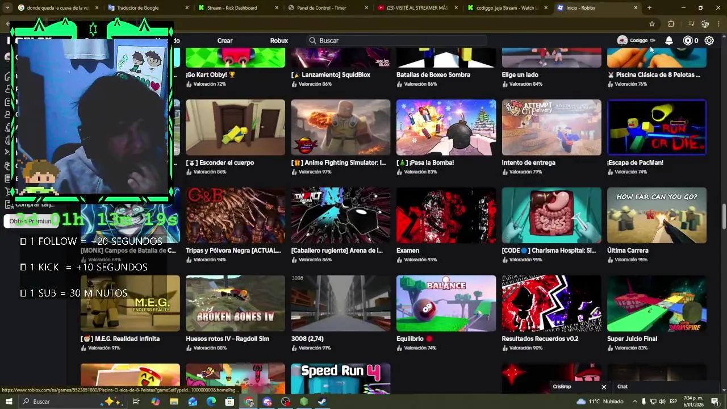
Task: Open the Equilibrio game thumbnail
Action: point(446,303)
